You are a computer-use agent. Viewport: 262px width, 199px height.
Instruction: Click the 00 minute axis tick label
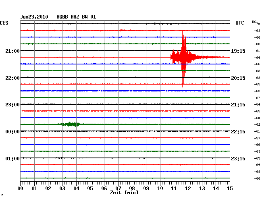[21, 188]
